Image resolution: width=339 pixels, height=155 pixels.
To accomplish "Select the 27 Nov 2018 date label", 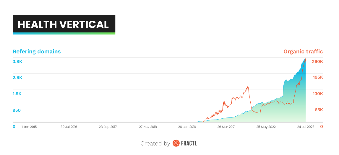I will pyautogui.click(x=148, y=127).
